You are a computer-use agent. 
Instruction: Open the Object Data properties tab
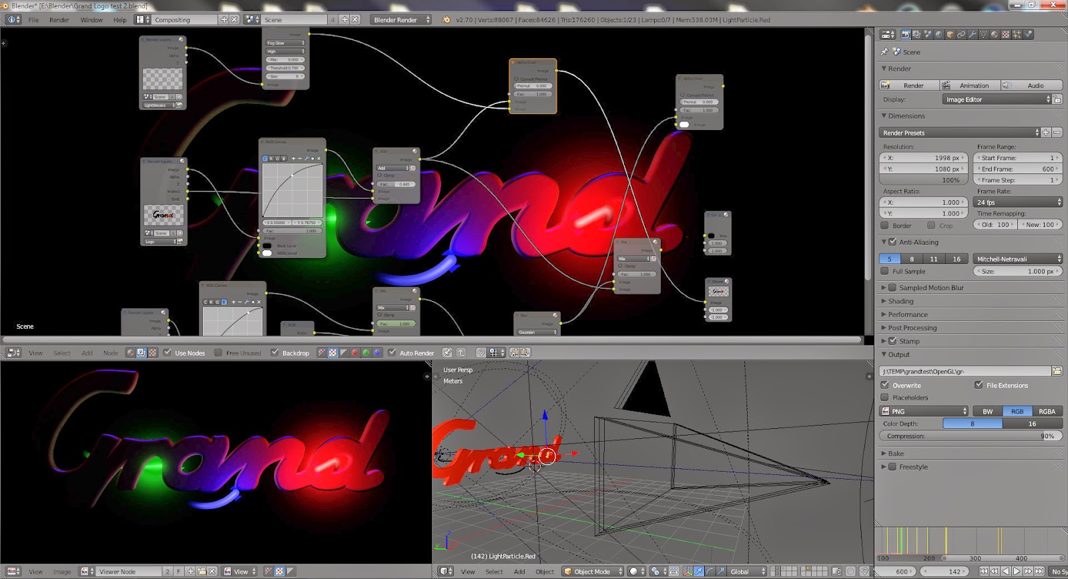click(x=983, y=34)
